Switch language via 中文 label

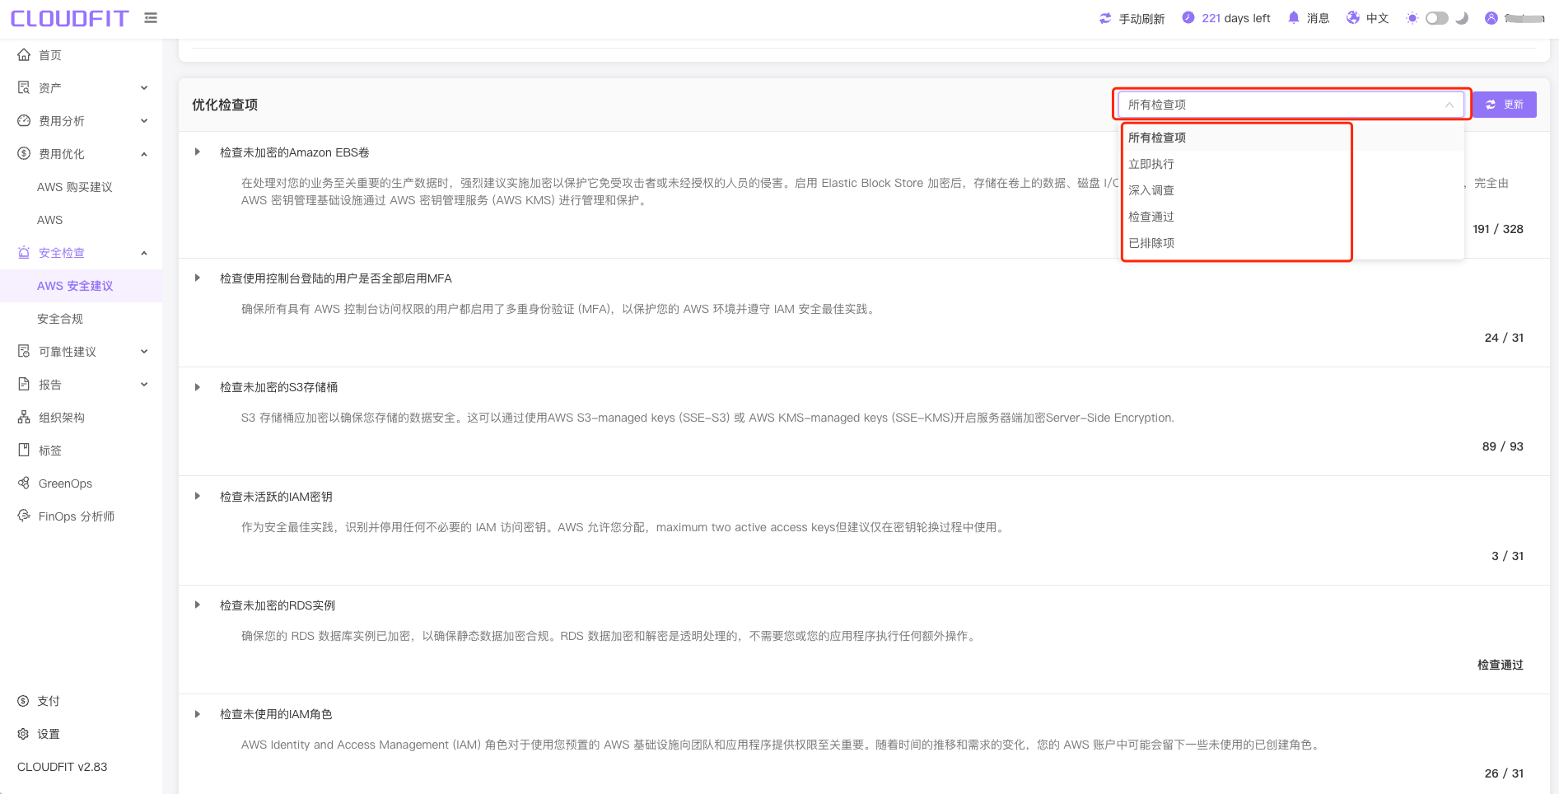point(1377,18)
